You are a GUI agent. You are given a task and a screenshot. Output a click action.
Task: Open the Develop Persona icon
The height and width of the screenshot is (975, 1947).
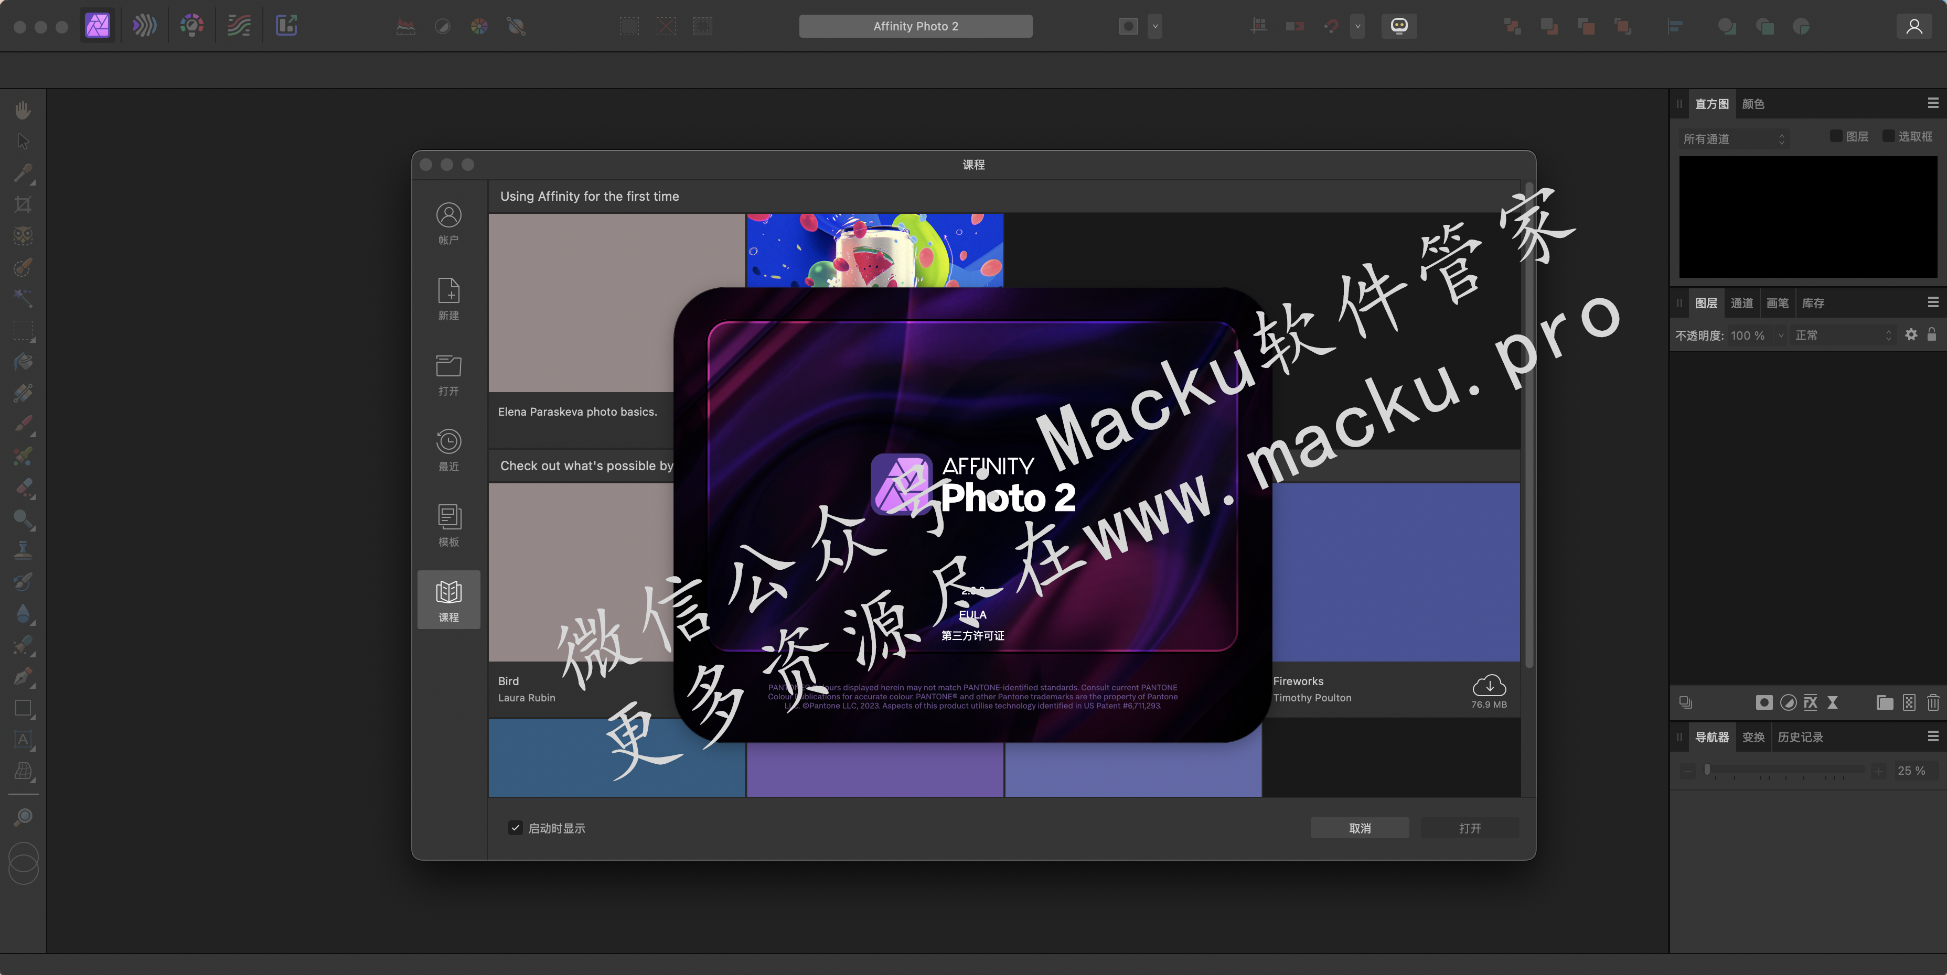point(192,26)
